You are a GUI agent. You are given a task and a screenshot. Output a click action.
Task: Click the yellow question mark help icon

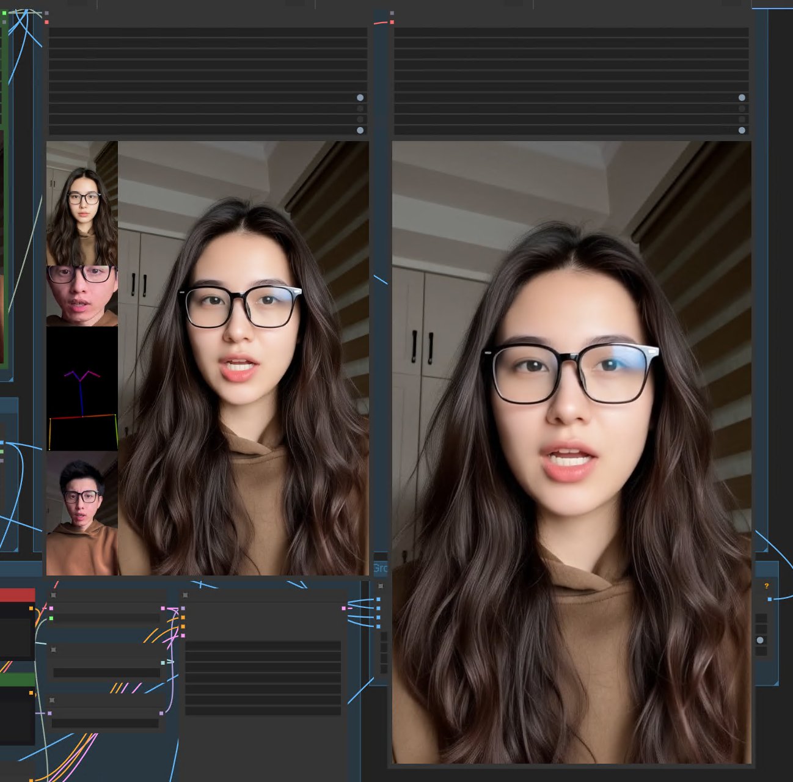tap(766, 586)
